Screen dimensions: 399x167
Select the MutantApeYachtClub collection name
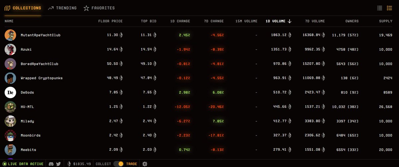tap(41, 35)
